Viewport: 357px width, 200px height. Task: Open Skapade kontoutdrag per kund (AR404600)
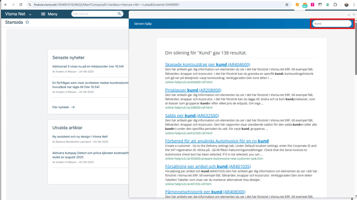[x=208, y=64]
